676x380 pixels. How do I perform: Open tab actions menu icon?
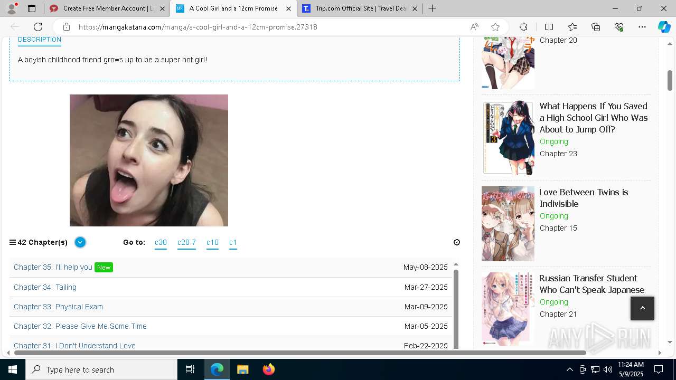pos(32,8)
